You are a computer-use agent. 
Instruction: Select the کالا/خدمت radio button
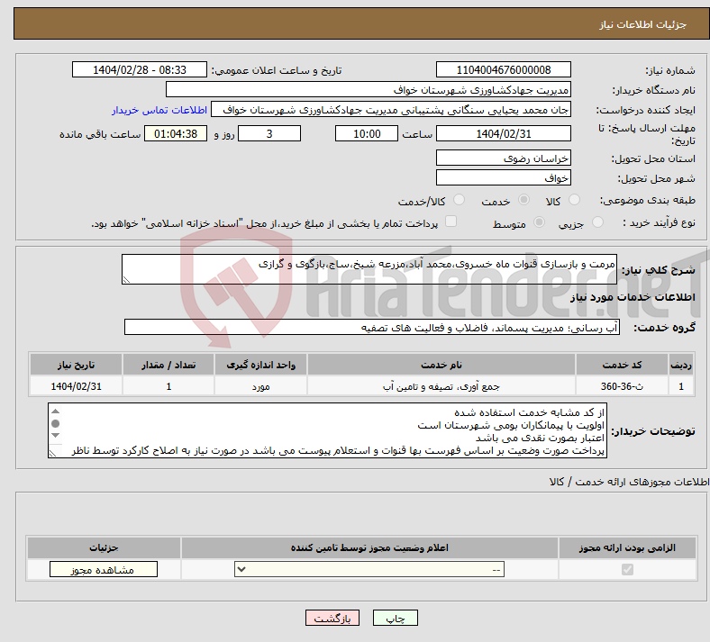[459, 200]
